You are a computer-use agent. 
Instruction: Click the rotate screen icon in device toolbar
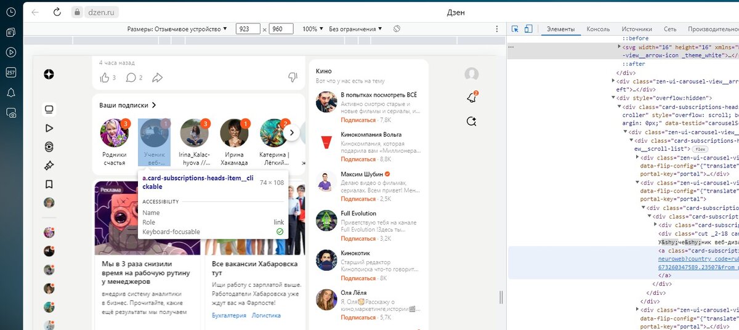tap(397, 29)
